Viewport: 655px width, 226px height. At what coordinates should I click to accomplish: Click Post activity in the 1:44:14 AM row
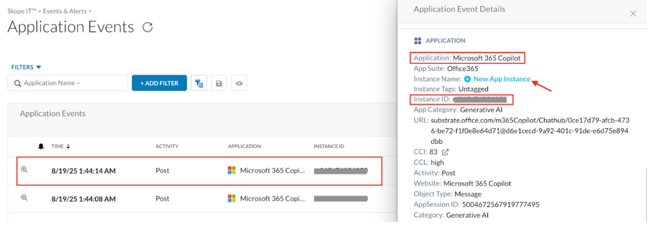pyautogui.click(x=163, y=171)
